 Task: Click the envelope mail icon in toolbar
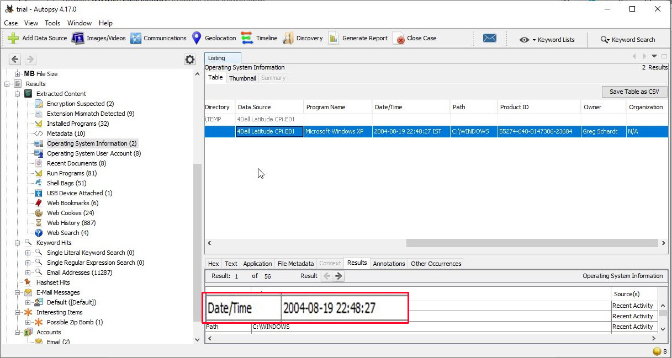point(490,38)
